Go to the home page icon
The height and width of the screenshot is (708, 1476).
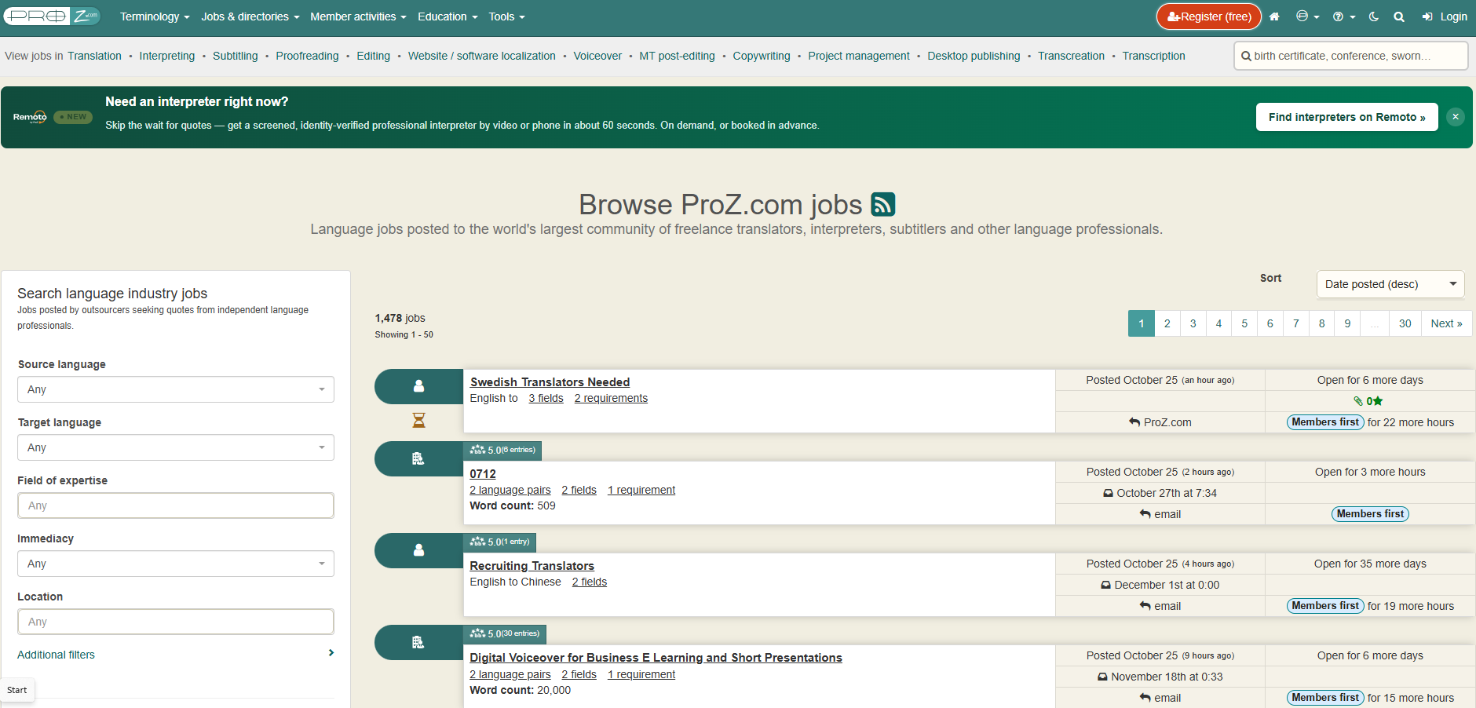click(x=1274, y=16)
